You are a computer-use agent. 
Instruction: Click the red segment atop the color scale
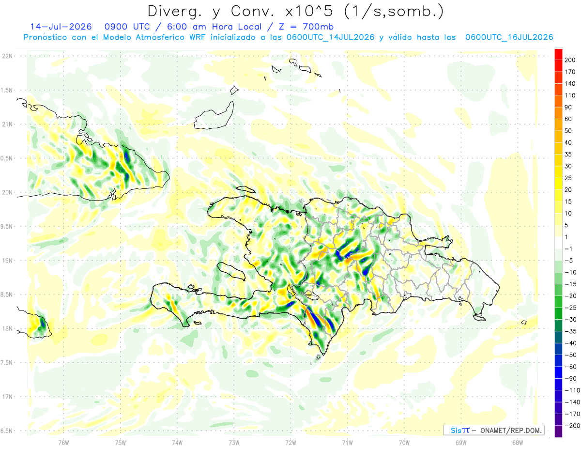click(558, 54)
